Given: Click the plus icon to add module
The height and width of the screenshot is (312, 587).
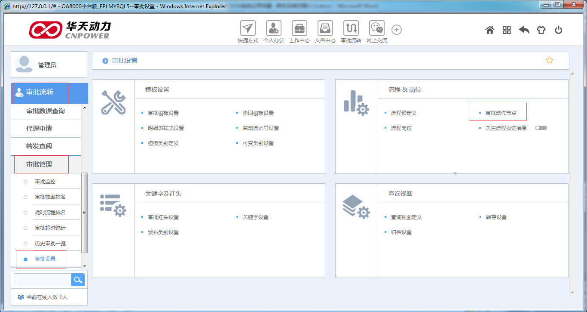Looking at the screenshot, I should (397, 30).
